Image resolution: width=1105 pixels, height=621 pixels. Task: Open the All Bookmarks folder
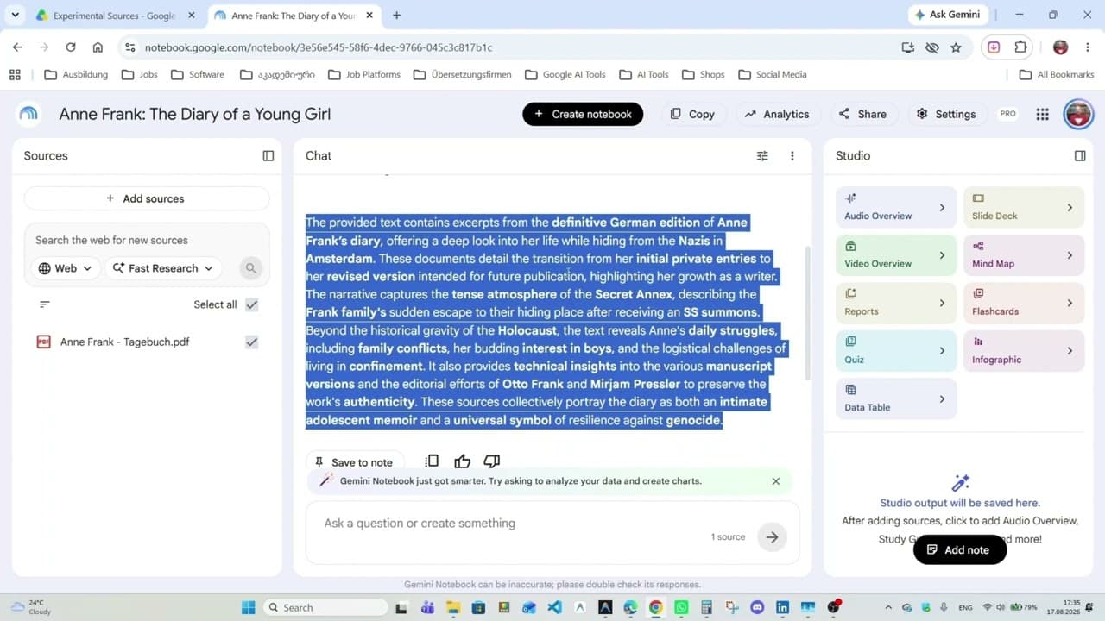1056,75
